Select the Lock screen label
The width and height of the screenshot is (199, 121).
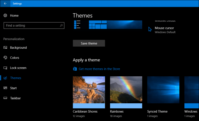pyautogui.click(x=18, y=68)
